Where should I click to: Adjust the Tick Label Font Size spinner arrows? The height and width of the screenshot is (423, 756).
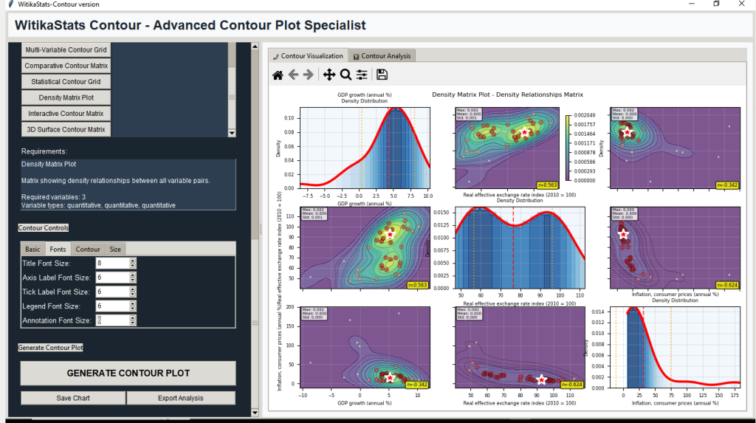click(x=133, y=292)
